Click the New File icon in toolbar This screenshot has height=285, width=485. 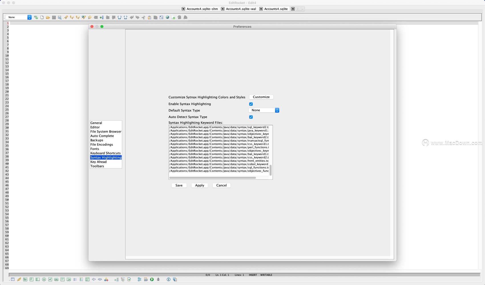(42, 17)
